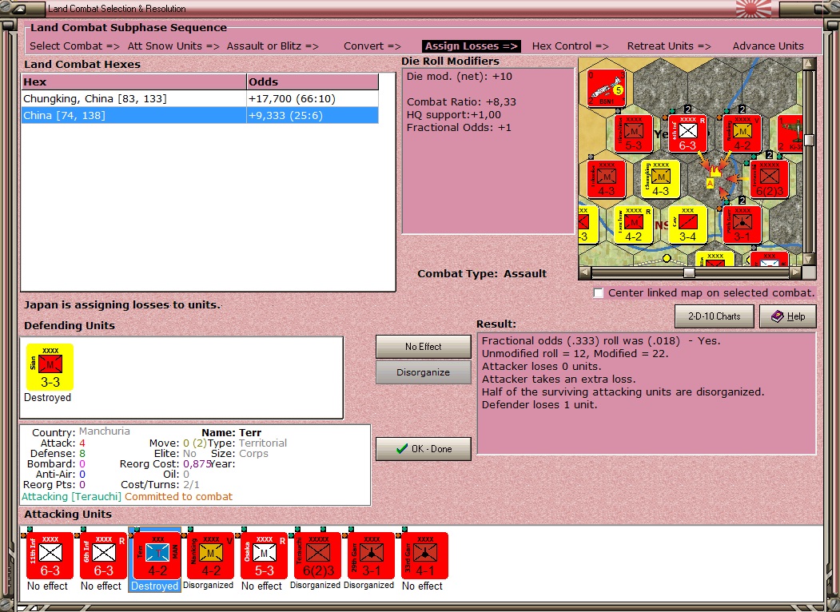The image size is (840, 612).
Task: Click the map's scroll-up arrow
Action: (x=809, y=64)
